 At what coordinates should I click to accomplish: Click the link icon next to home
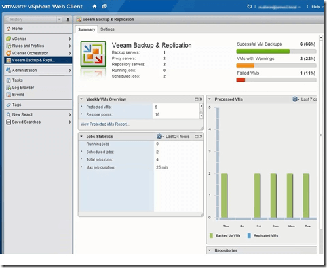coord(104,7)
